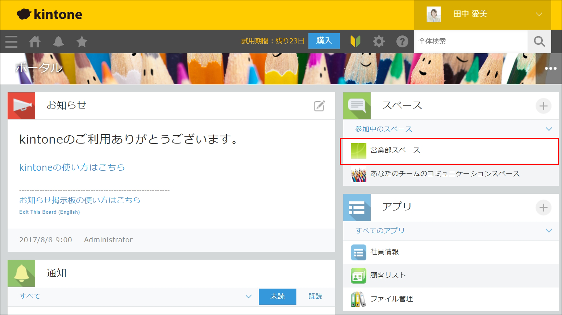Switch to the 未読 notifications tab
The width and height of the screenshot is (562, 315).
pyautogui.click(x=277, y=297)
